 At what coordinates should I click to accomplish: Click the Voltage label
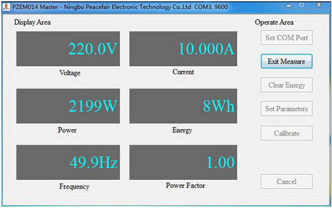coord(70,73)
